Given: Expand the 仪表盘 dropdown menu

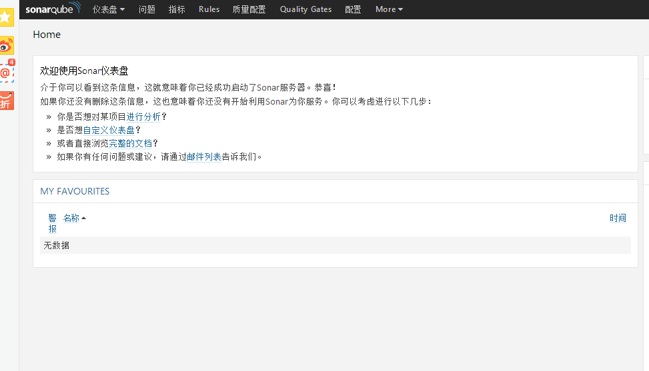Looking at the screenshot, I should (x=108, y=9).
